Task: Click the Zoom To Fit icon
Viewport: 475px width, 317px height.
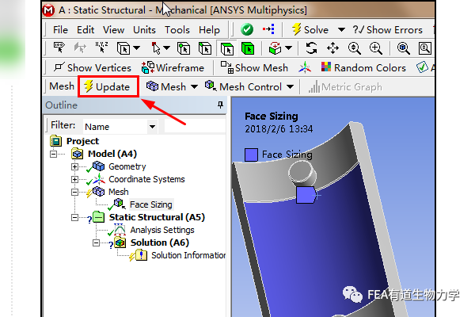Action: [403, 48]
